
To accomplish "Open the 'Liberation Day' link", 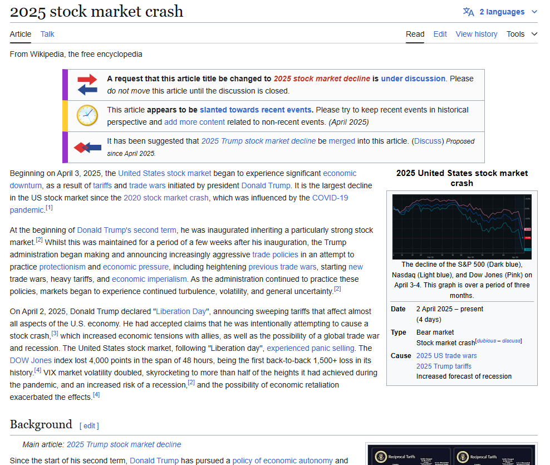I will pos(181,312).
